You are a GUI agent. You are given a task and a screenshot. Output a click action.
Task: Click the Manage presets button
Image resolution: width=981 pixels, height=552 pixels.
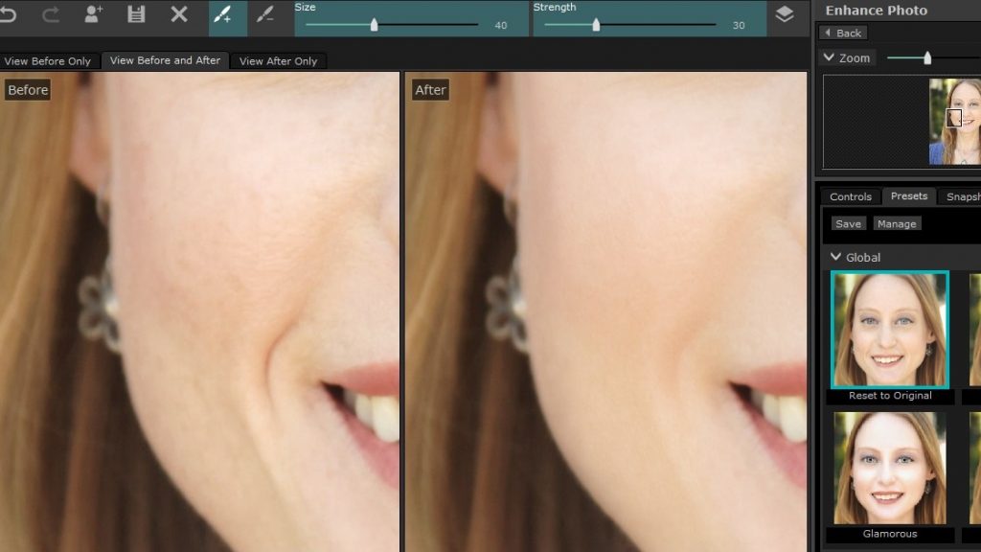897,223
